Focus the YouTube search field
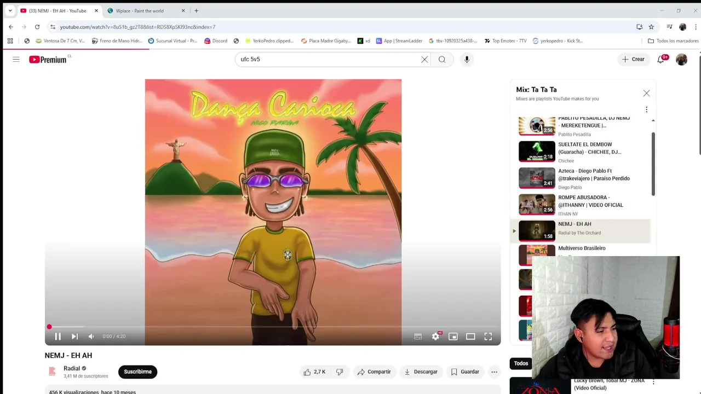Image resolution: width=701 pixels, height=394 pixels. click(x=329, y=59)
